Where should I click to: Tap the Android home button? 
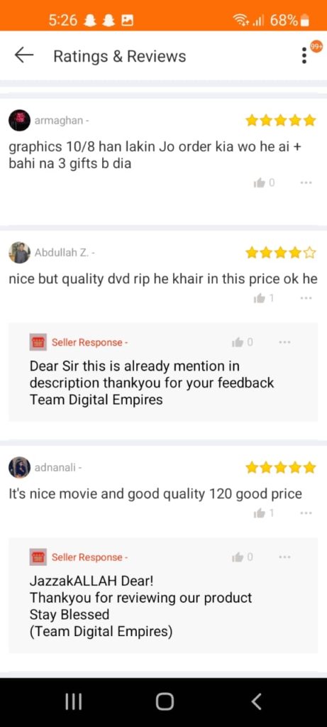164,702
